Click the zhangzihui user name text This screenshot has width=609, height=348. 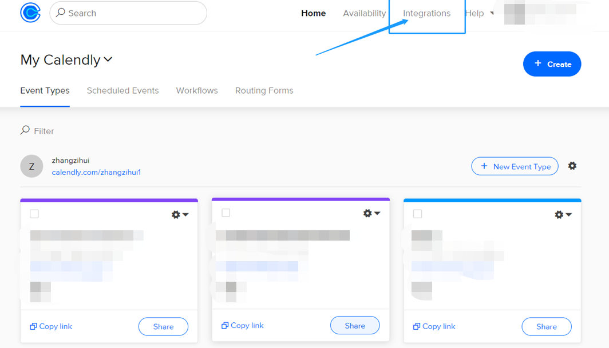pyautogui.click(x=70, y=161)
